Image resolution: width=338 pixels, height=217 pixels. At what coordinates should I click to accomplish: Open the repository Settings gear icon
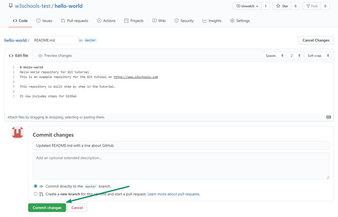point(232,20)
